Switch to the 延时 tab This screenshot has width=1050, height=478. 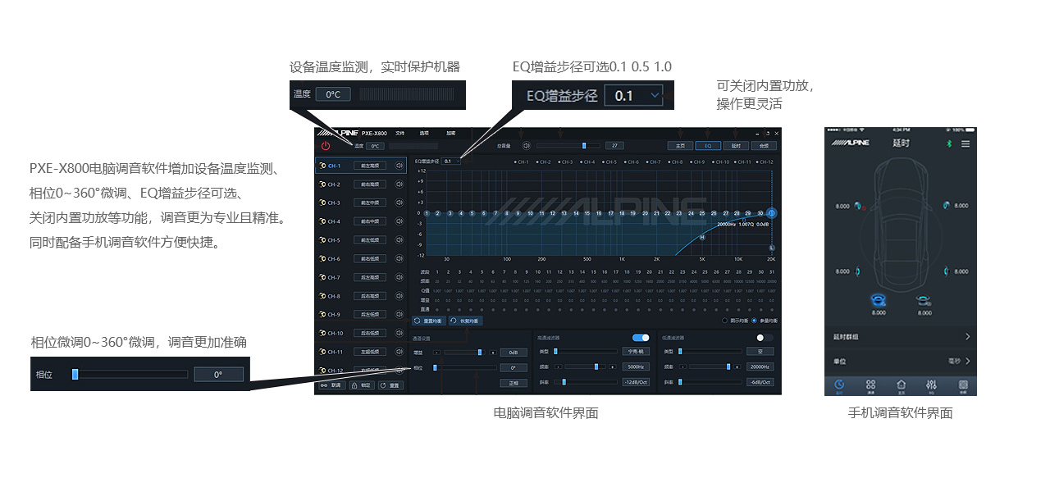coord(736,145)
